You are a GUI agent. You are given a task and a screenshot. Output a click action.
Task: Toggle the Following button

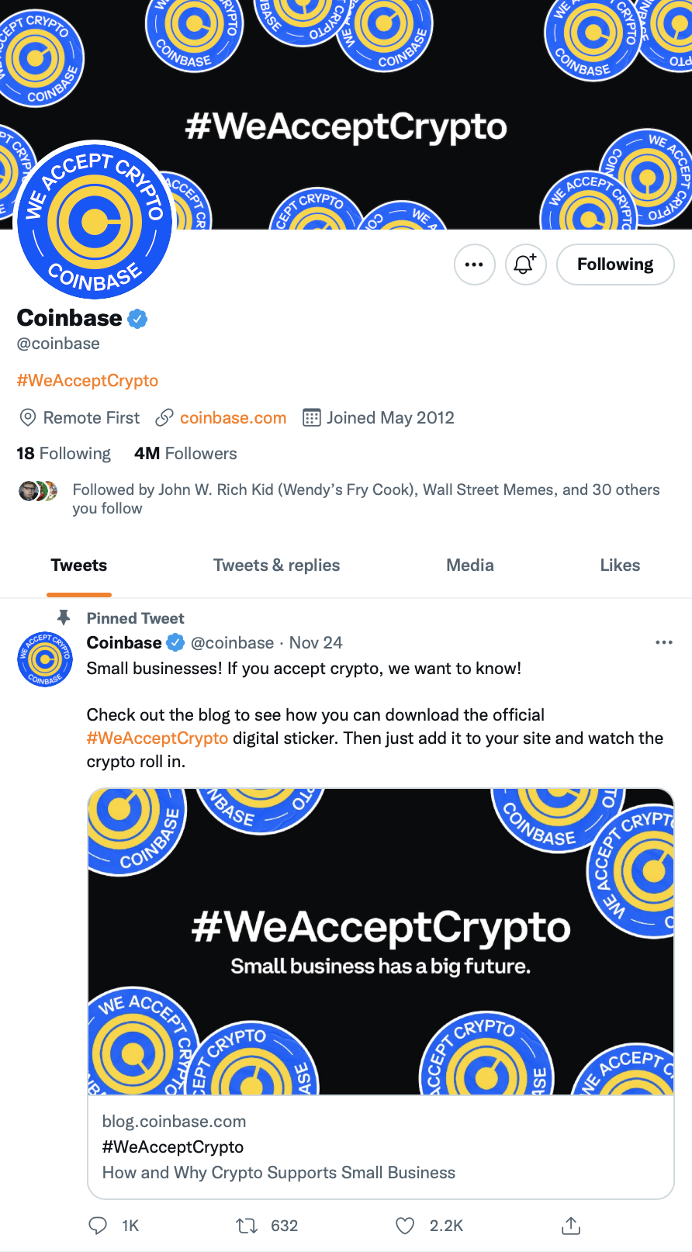[x=615, y=265]
